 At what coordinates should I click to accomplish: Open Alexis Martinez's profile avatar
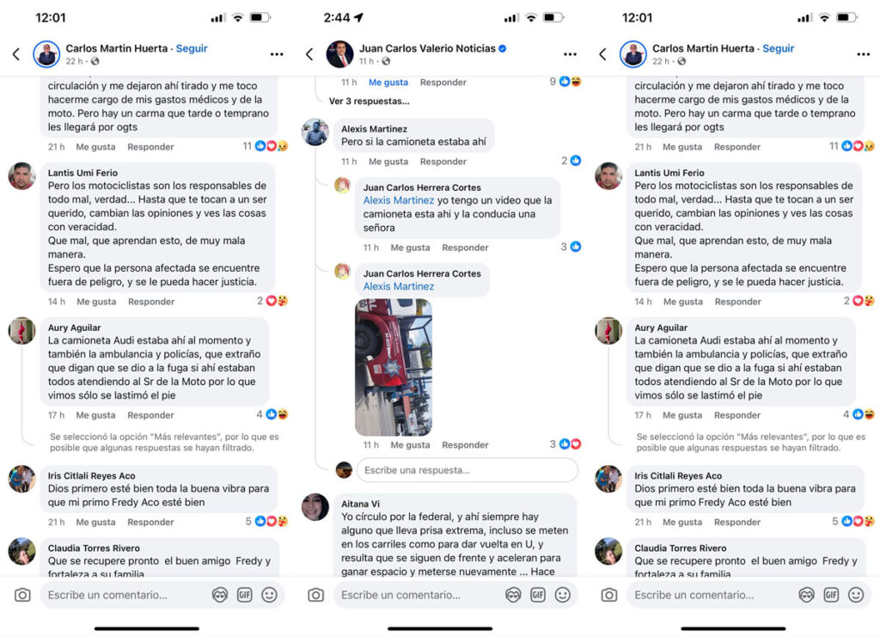point(315,132)
